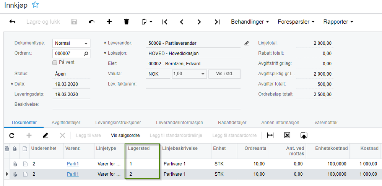Open the clipboard copy/paste menu

click(x=147, y=22)
